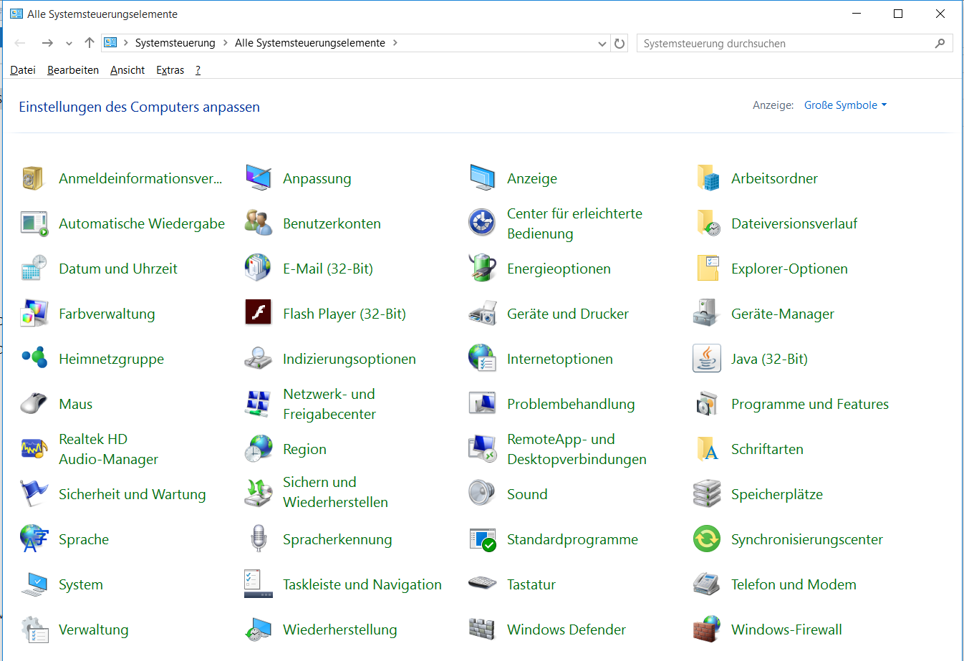Open the Sound settings

pyautogui.click(x=527, y=493)
